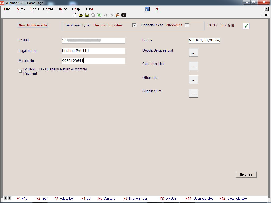This screenshot has height=203, width=271.
Task: Click the scroll left arrow at bottom
Action: click(6, 198)
